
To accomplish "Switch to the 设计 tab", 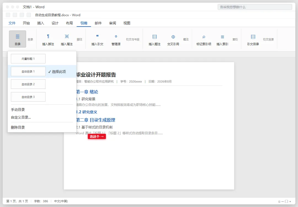I will pos(55,23).
